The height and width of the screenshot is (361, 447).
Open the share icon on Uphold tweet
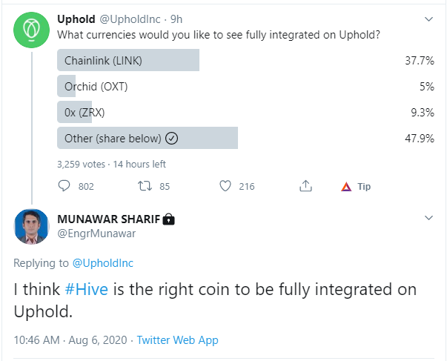[305, 186]
